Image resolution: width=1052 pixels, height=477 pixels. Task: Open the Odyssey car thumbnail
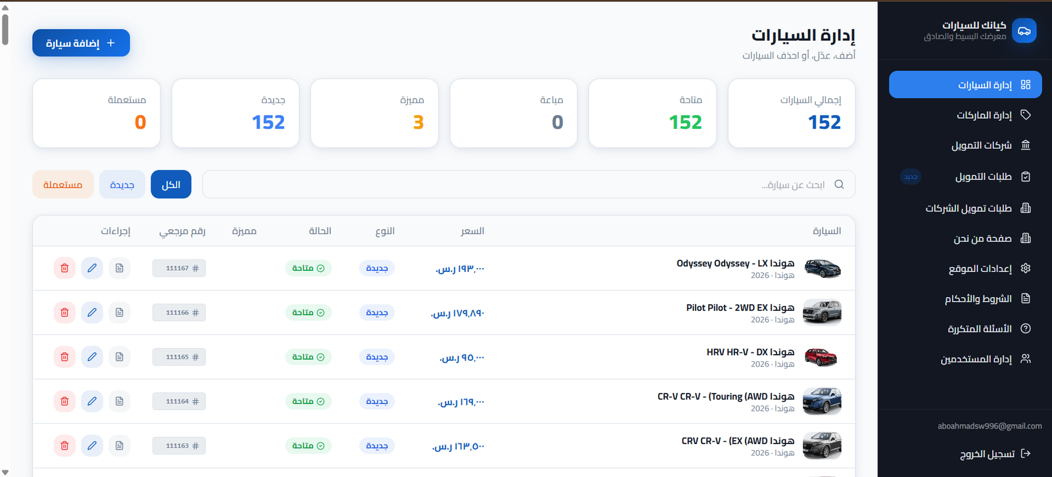click(822, 269)
